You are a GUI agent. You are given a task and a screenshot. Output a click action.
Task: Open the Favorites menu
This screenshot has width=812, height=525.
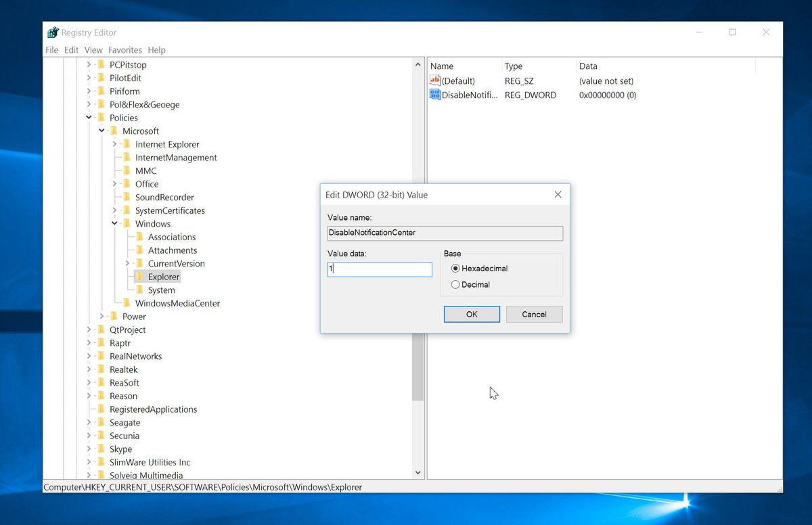click(125, 49)
